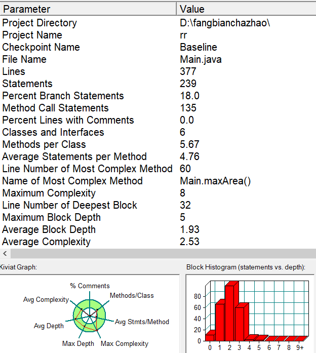Viewport: 316px width, 353px height.
Task: Select Average Statements per Method row
Action: point(158,156)
